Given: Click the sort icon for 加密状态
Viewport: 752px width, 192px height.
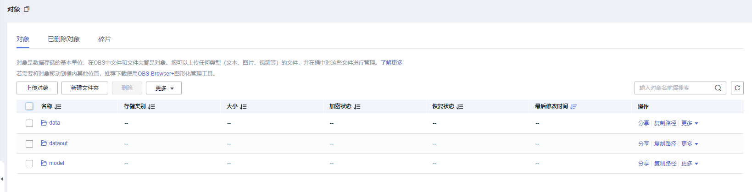Looking at the screenshot, I should (357, 107).
